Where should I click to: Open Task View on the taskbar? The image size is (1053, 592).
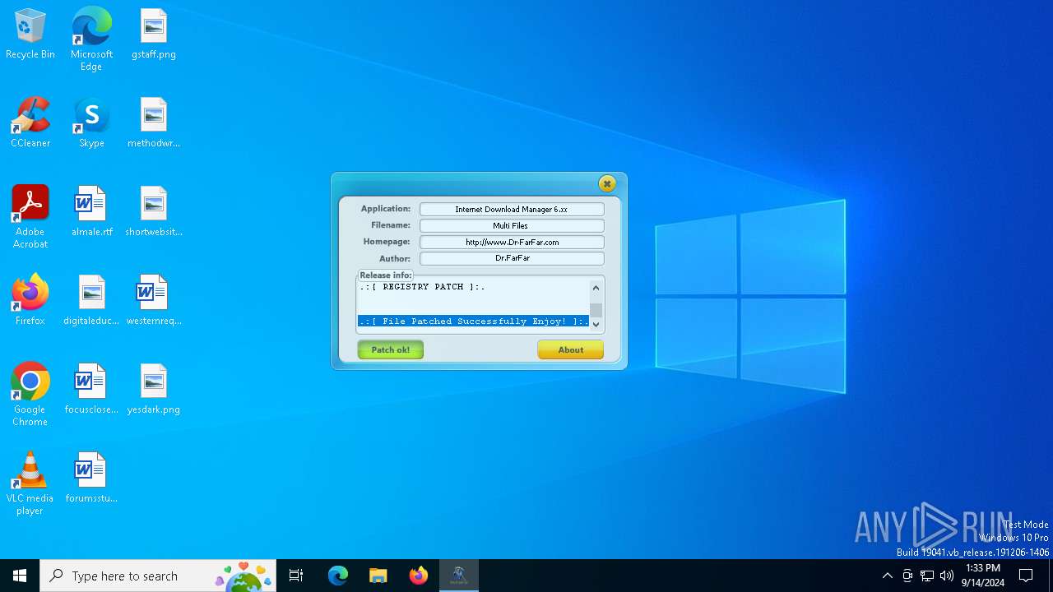[296, 576]
